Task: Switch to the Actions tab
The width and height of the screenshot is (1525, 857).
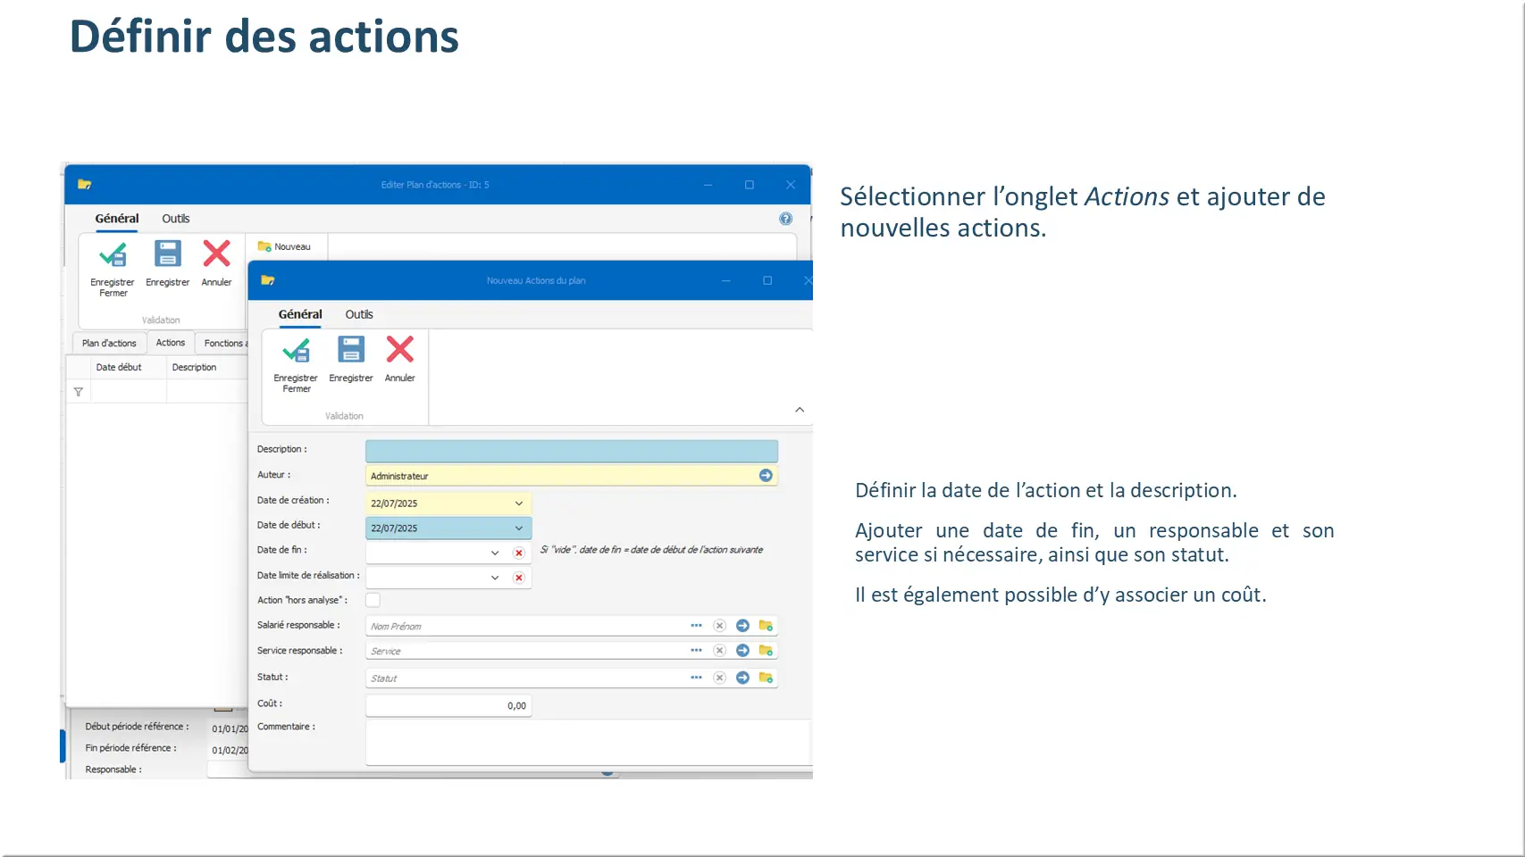Action: [x=170, y=343]
